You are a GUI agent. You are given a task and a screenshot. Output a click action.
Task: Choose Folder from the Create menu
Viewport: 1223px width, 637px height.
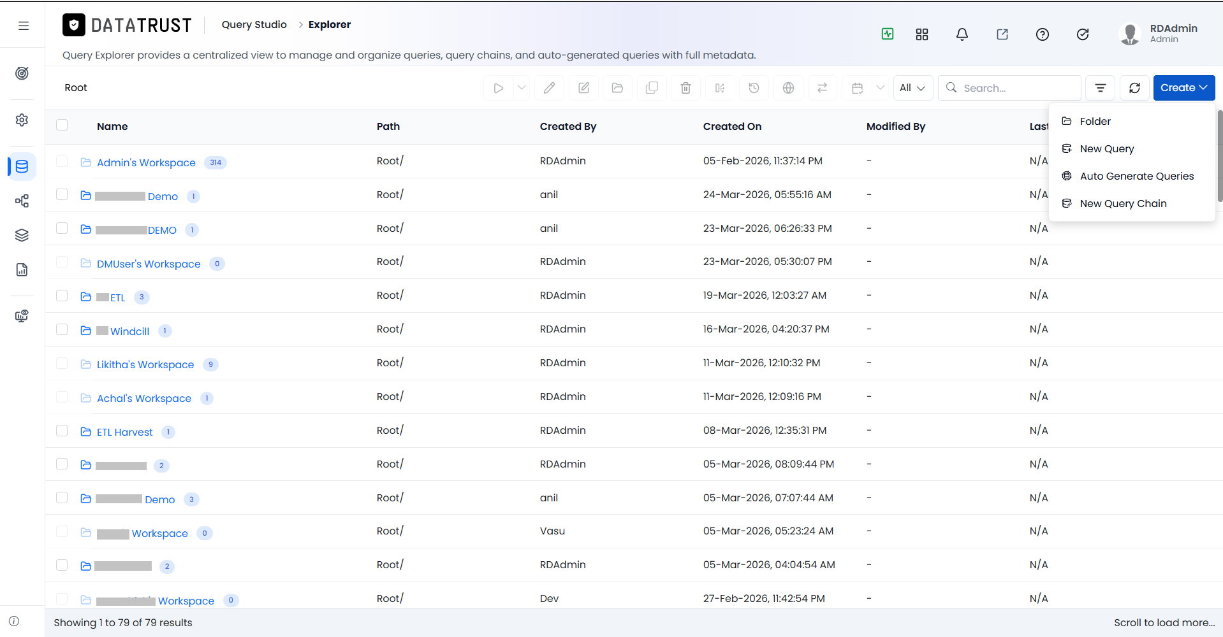coord(1132,121)
